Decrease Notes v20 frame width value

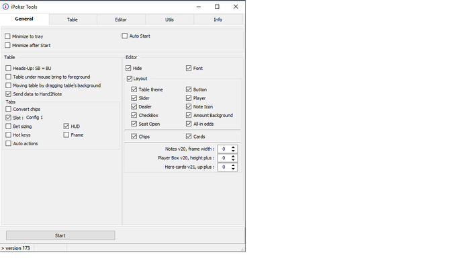point(233,151)
